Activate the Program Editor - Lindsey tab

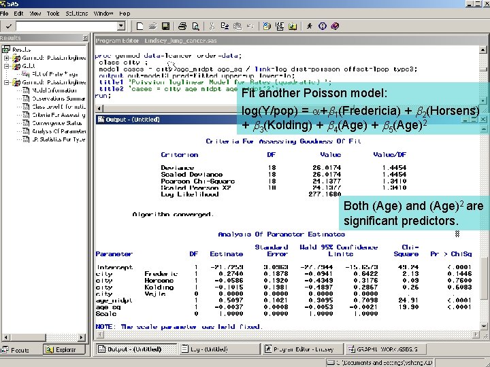tap(301, 349)
